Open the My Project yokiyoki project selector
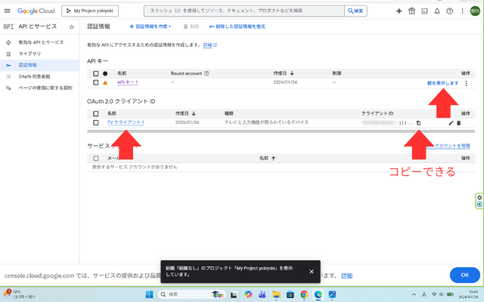 (x=95, y=11)
